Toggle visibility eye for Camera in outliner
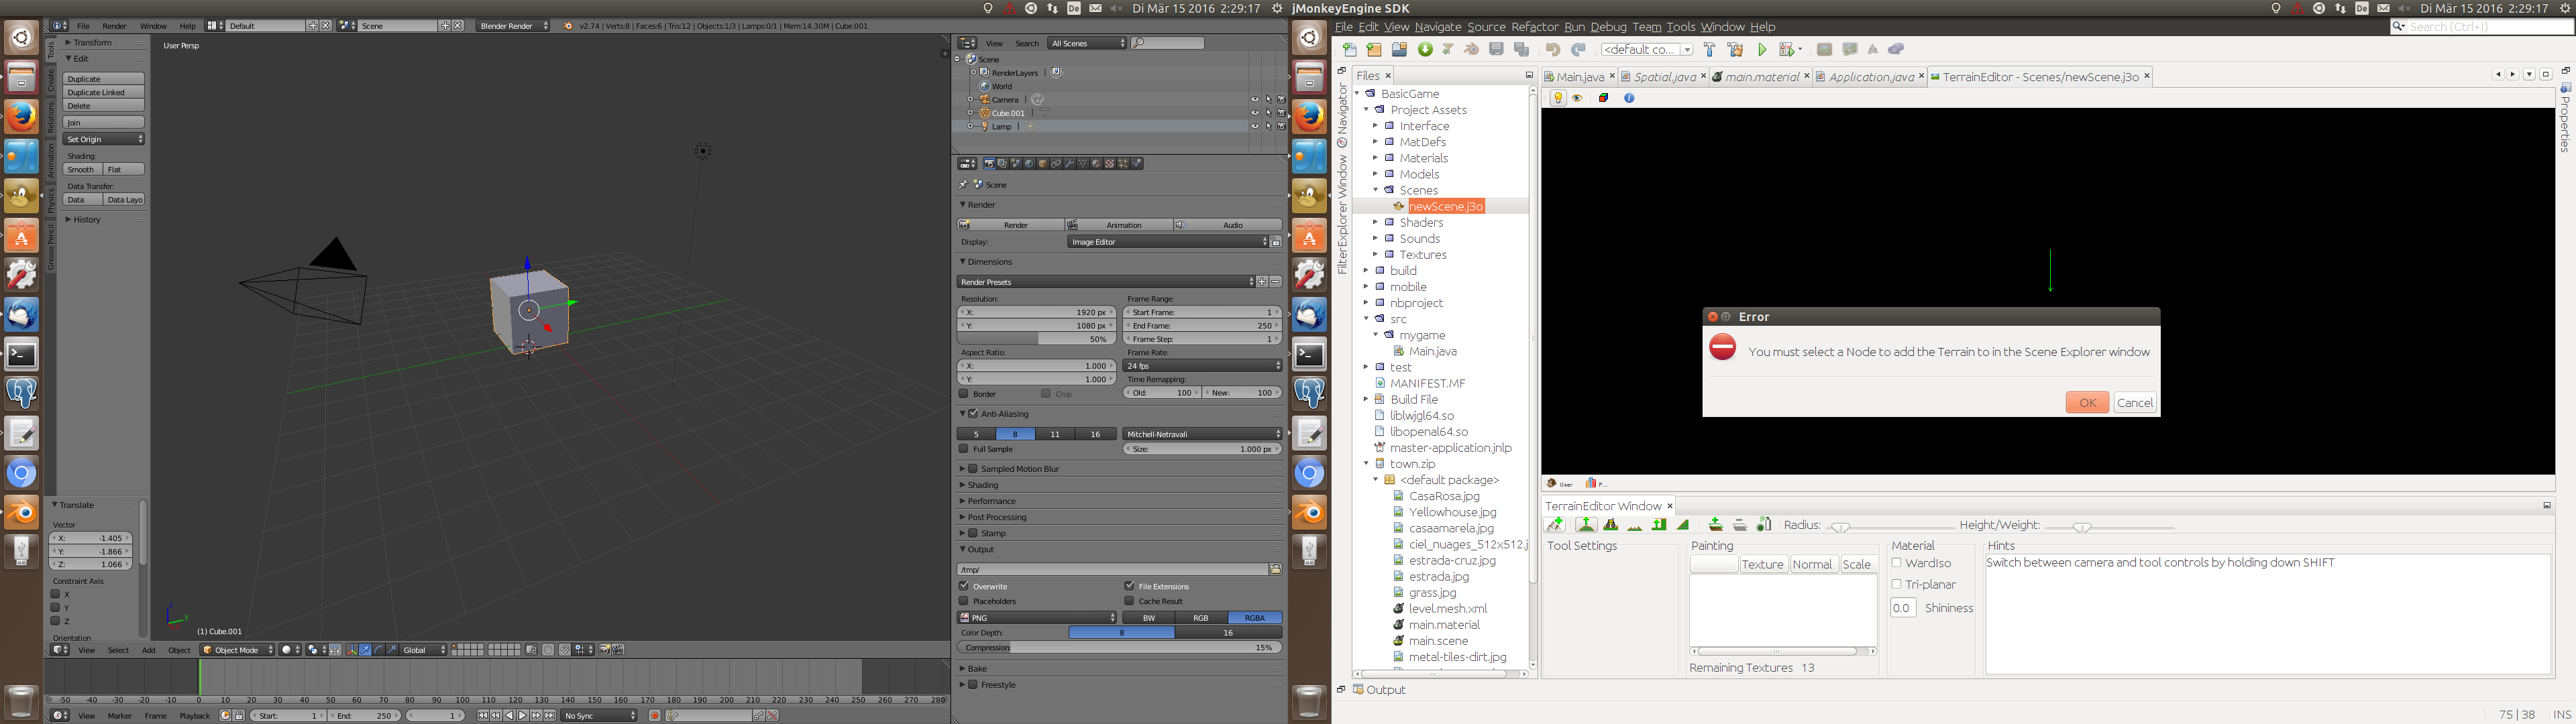 tap(1255, 100)
